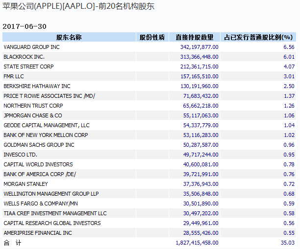Screen dimensions: 300x249
Task: Select BlackRock share count 313,366,448.00
Action: pos(199,57)
